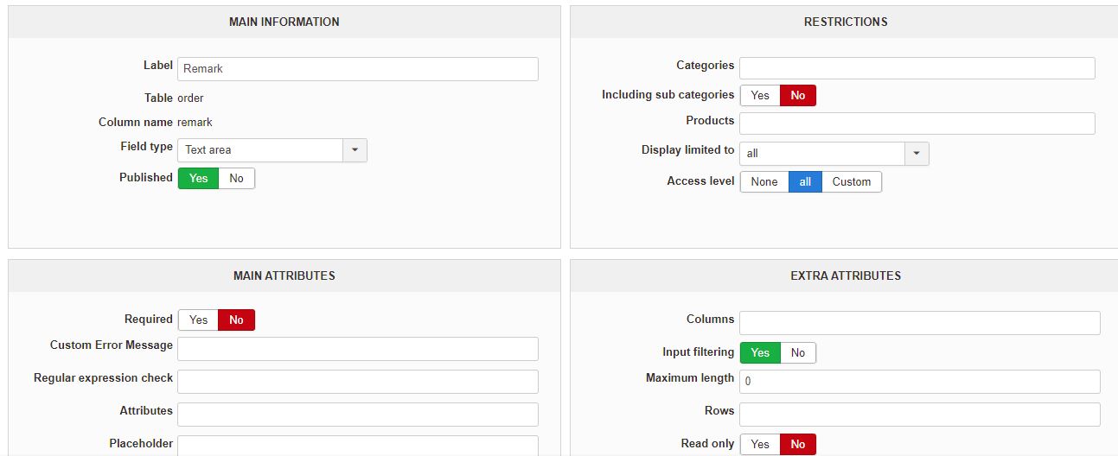Set Including sub categories to Yes
Image resolution: width=1118 pixels, height=456 pixels.
point(760,95)
